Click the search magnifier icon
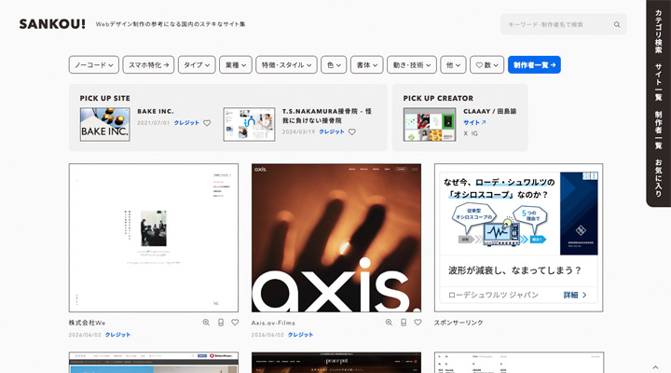The height and width of the screenshot is (373, 671). pos(617,24)
